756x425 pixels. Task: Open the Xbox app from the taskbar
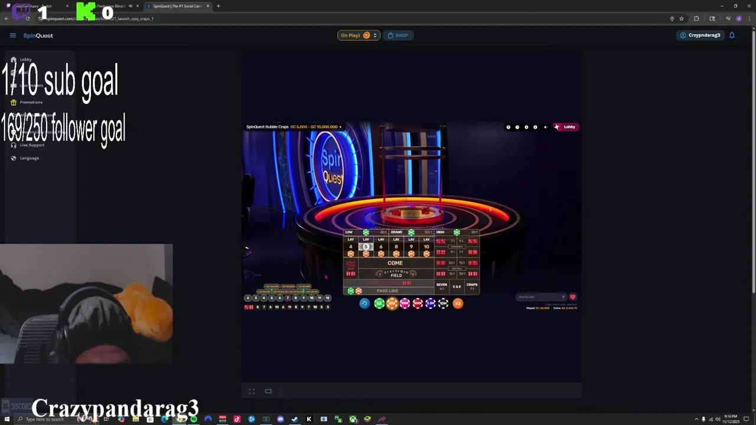point(353,419)
